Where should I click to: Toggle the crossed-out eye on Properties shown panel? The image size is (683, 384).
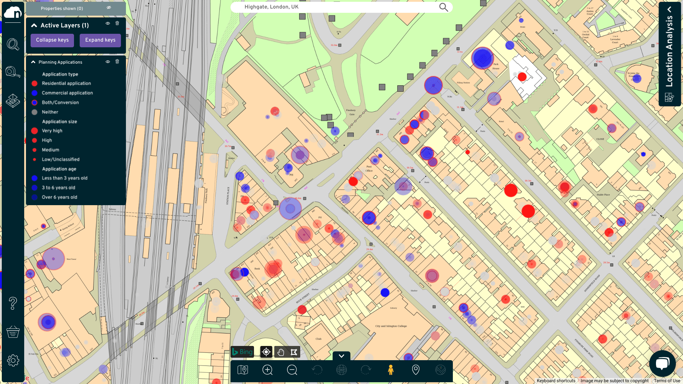tap(109, 7)
